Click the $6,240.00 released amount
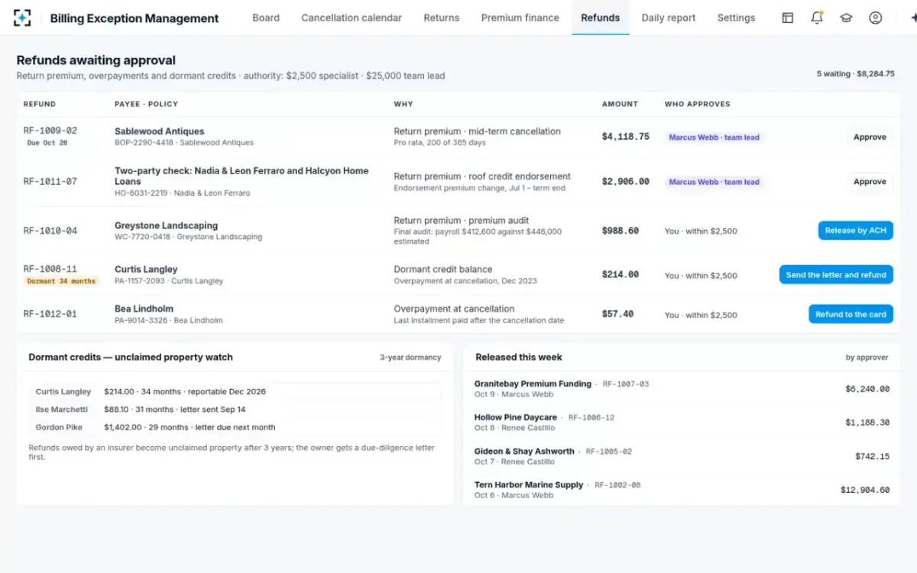This screenshot has height=573, width=917. click(867, 390)
